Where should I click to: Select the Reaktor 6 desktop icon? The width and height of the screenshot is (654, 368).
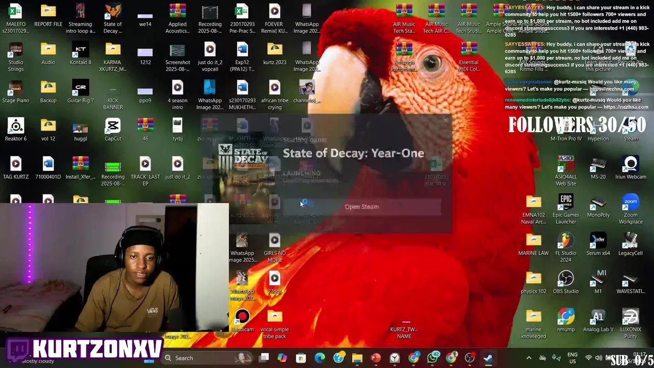coord(16,130)
